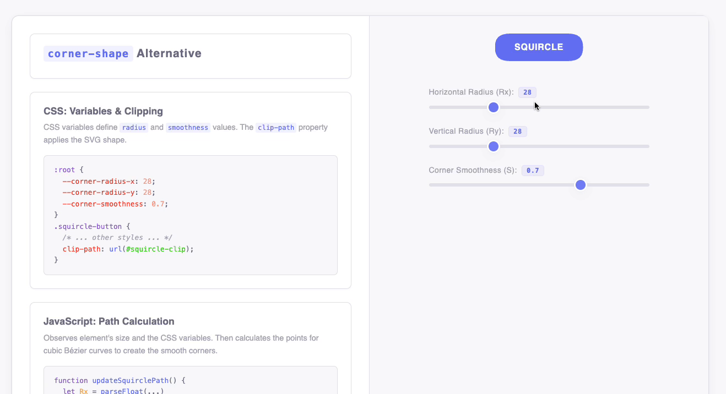Screen dimensions: 726x394
Task: Click the Corner Smoothness value badge showing 0.7
Action: 532,170
